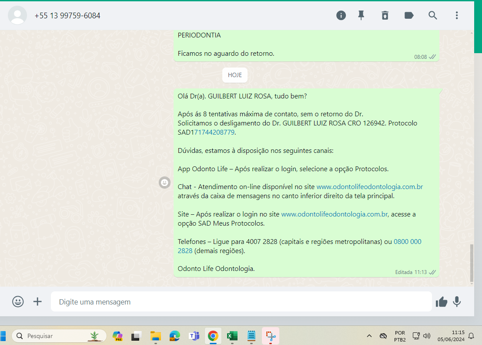The height and width of the screenshot is (345, 482).
Task: Open the odontolifeodontologia link in Chat line
Action: pyautogui.click(x=369, y=187)
